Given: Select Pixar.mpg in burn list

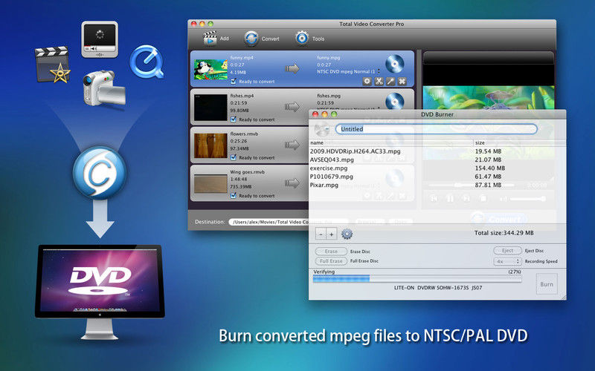Looking at the screenshot, I should pyautogui.click(x=324, y=185).
